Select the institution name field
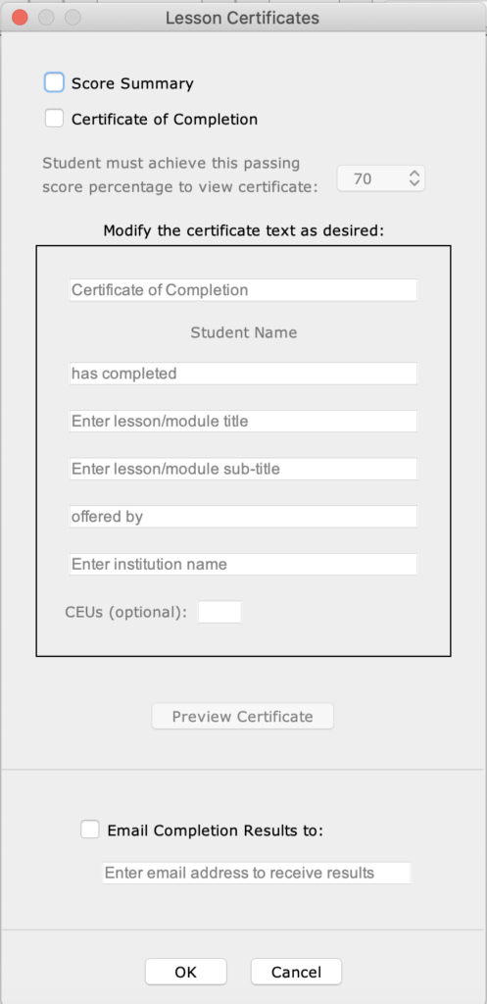The image size is (487, 1004). 243,564
